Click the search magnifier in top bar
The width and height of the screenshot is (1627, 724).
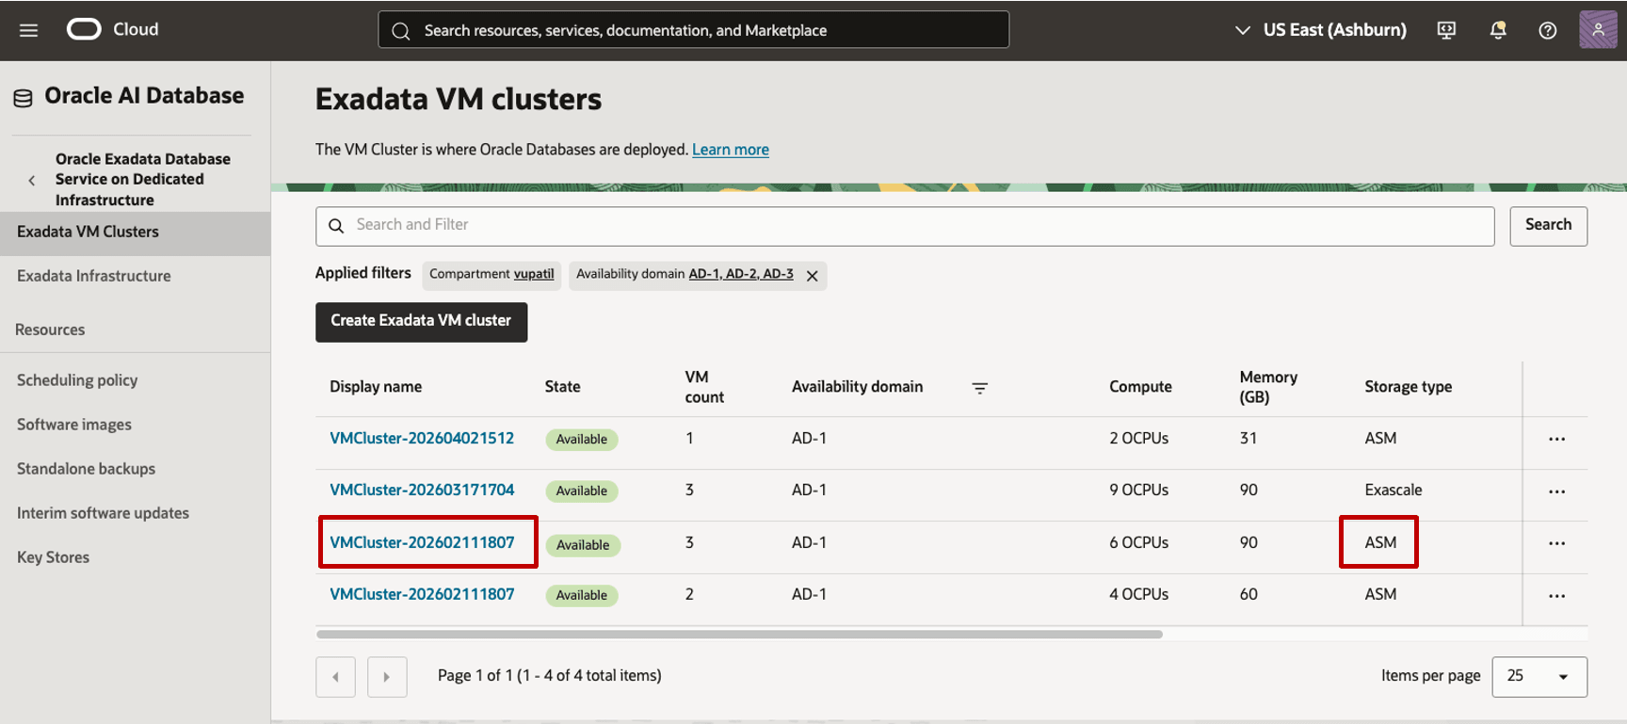click(x=401, y=31)
